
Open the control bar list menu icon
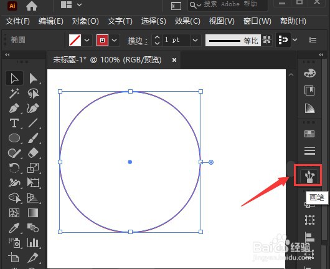(x=313, y=40)
